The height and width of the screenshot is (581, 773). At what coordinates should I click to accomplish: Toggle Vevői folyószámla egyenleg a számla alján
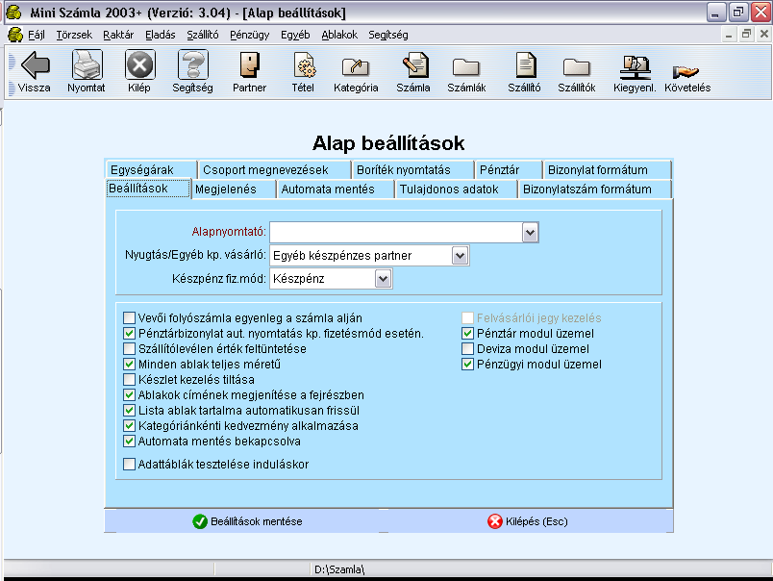(129, 317)
